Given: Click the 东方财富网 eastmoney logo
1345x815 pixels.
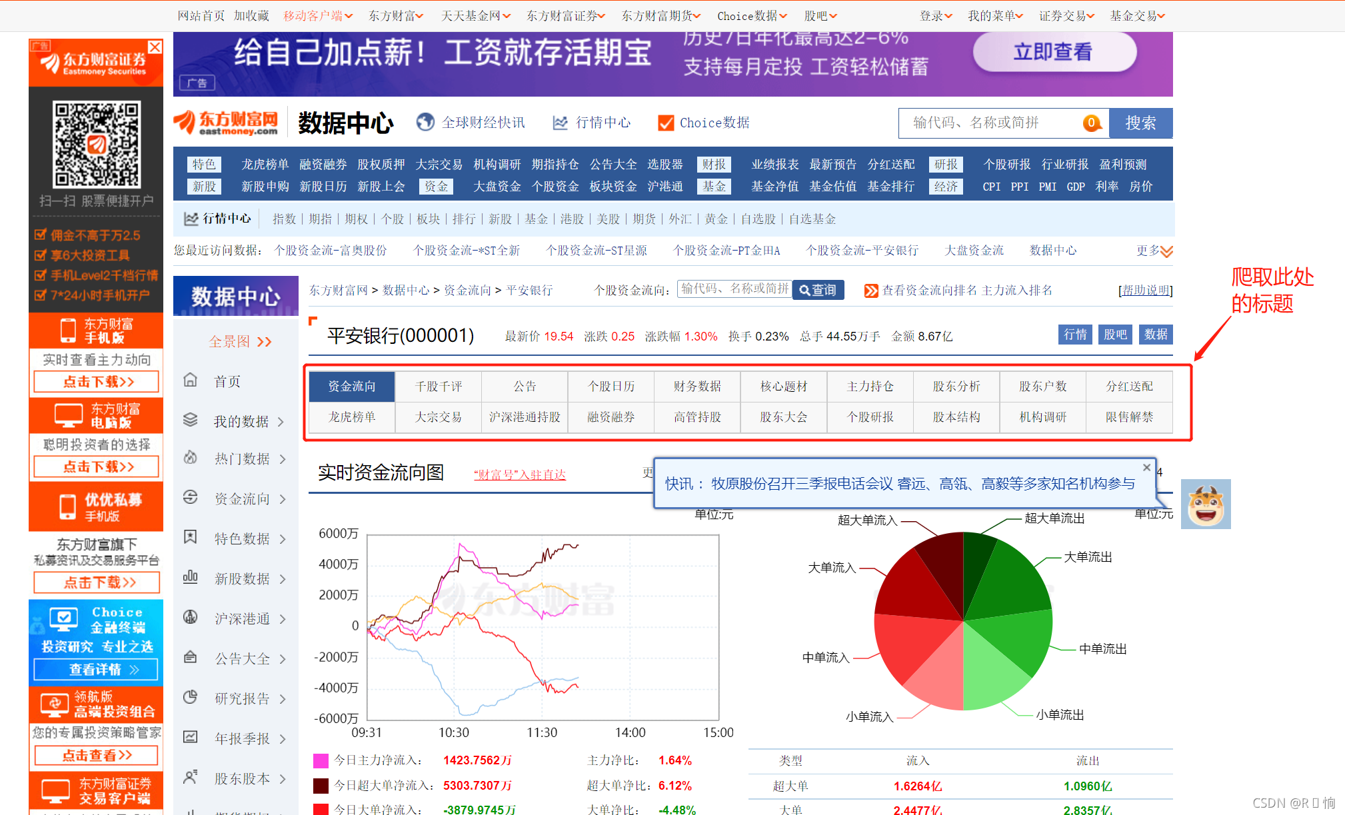Looking at the screenshot, I should [226, 123].
